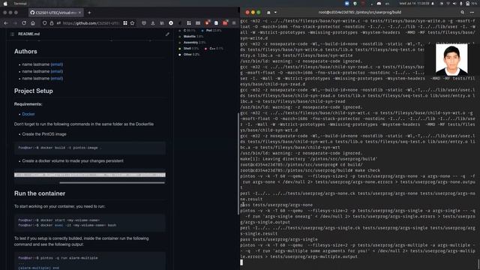Go back in the browser
Image resolution: width=480 pixels, height=270 pixels.
tap(6, 23)
